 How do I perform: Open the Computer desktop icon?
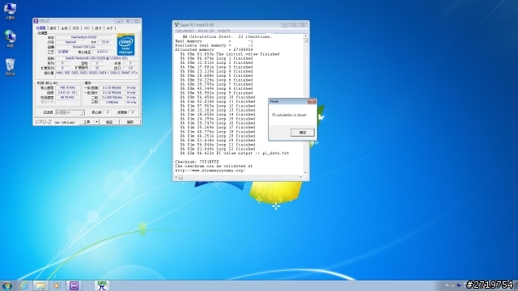(10, 11)
